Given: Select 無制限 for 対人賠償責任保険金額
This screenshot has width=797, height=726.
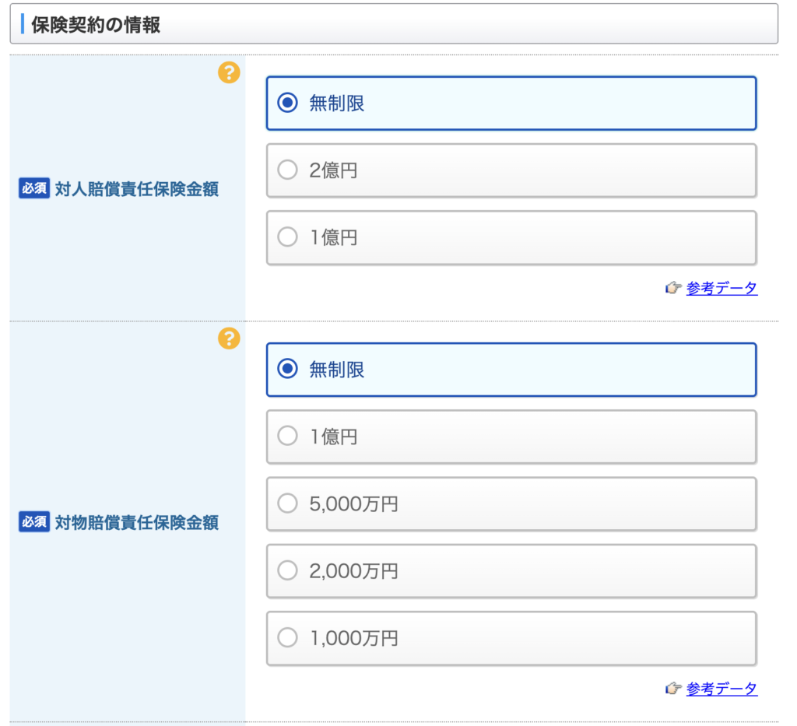Looking at the screenshot, I should coord(288,103).
